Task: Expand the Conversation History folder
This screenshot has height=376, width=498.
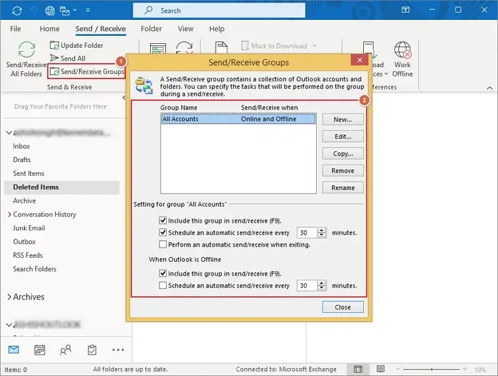Action: (9, 215)
